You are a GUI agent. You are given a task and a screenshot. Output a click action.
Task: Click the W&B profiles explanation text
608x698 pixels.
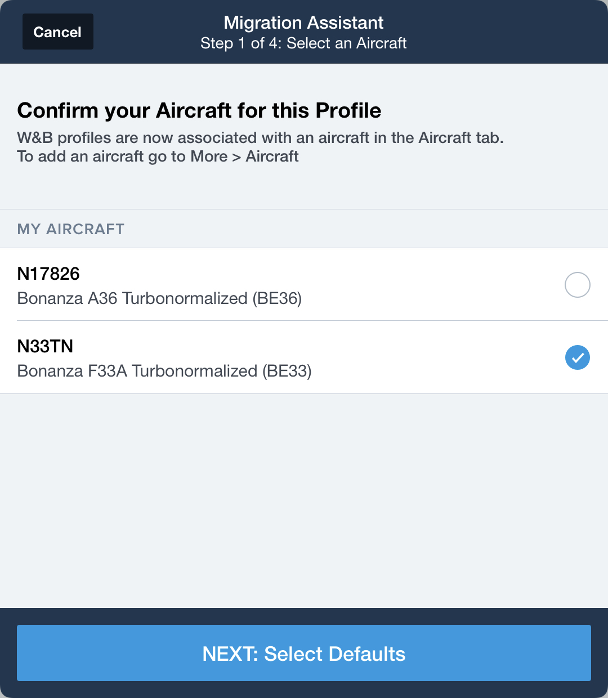tap(260, 138)
